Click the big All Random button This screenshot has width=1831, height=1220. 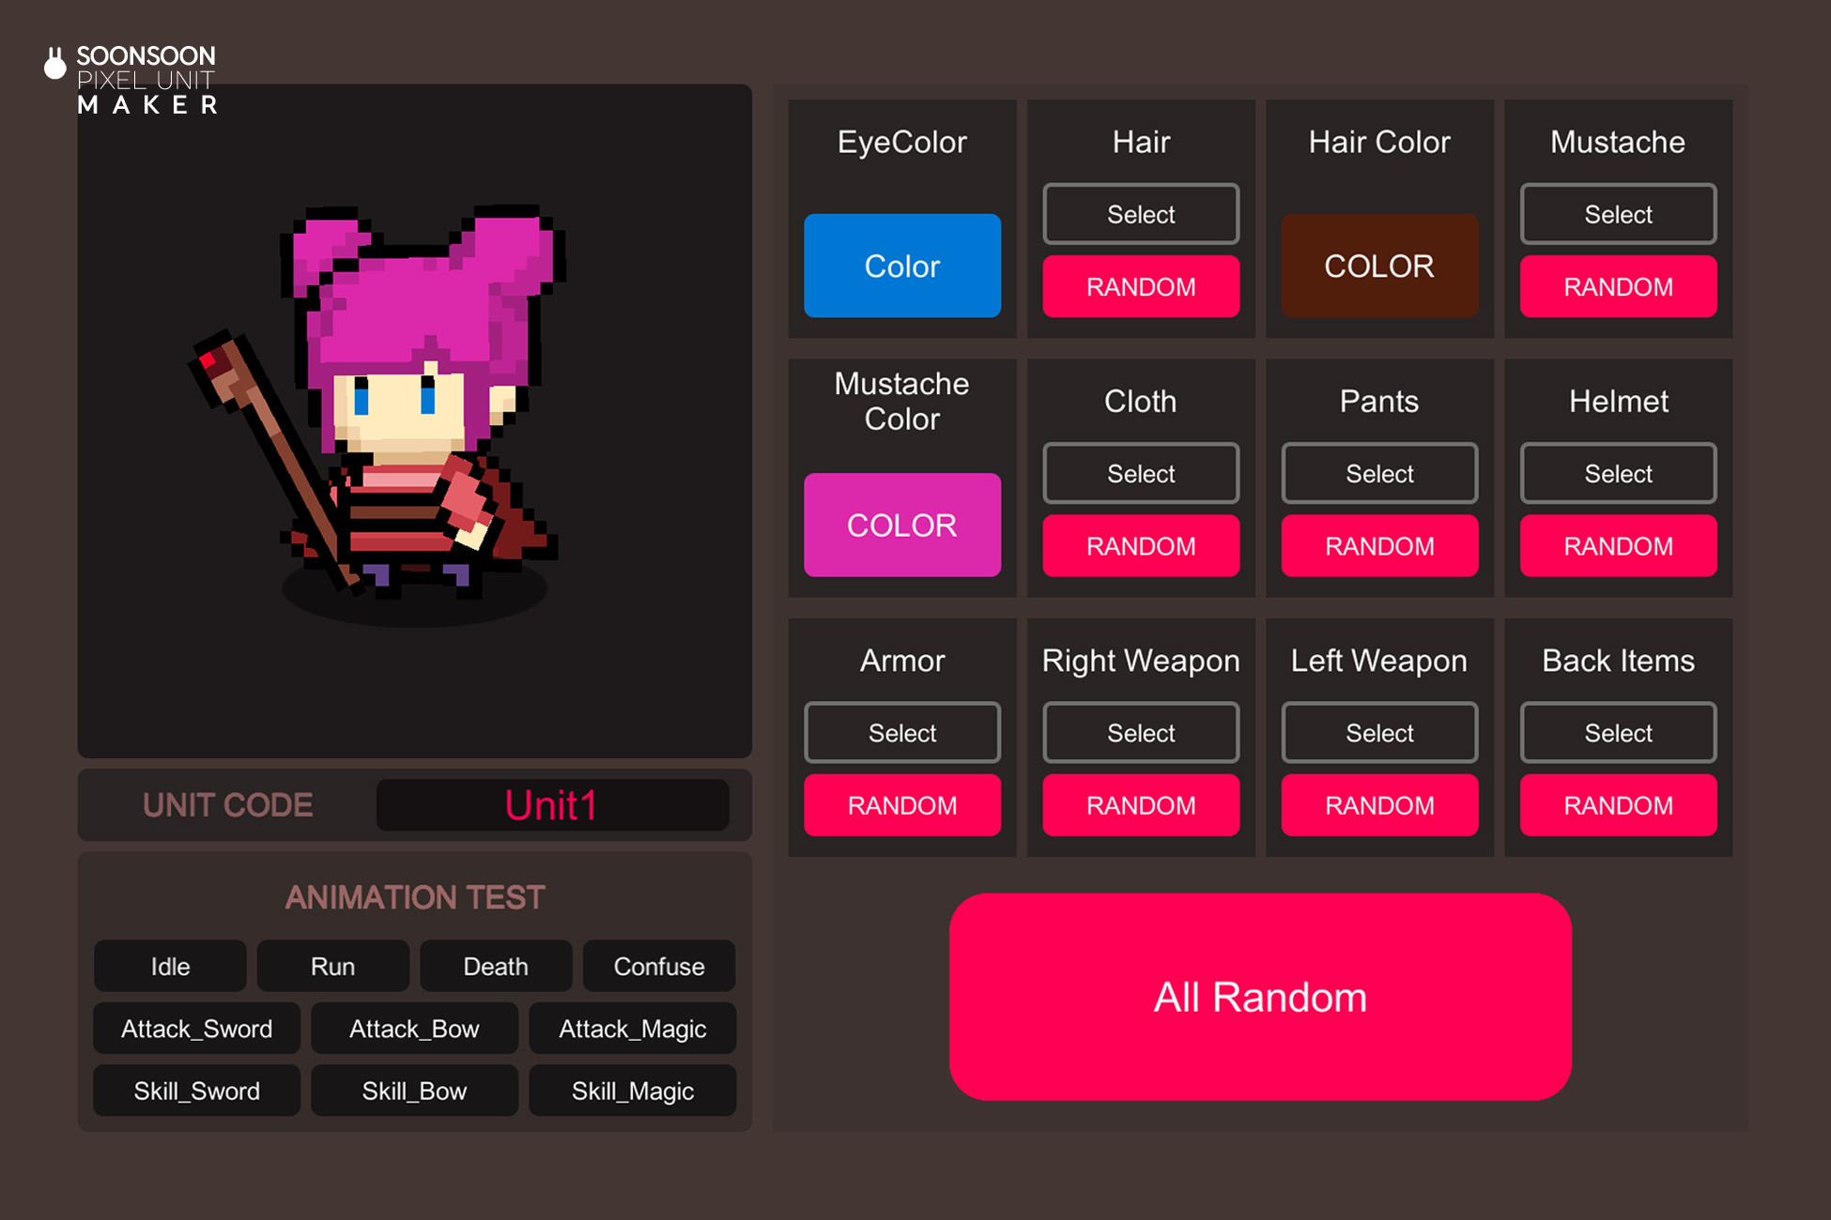click(x=1260, y=997)
